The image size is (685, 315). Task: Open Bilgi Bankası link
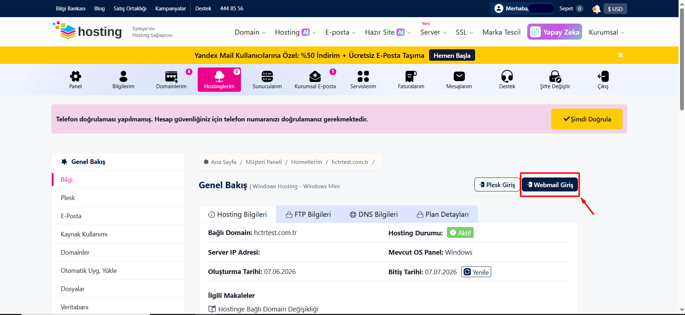pyautogui.click(x=71, y=9)
